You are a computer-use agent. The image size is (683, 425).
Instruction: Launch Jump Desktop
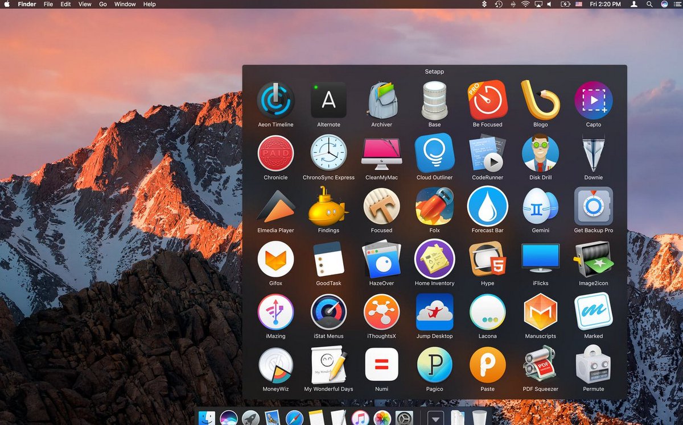(x=434, y=312)
